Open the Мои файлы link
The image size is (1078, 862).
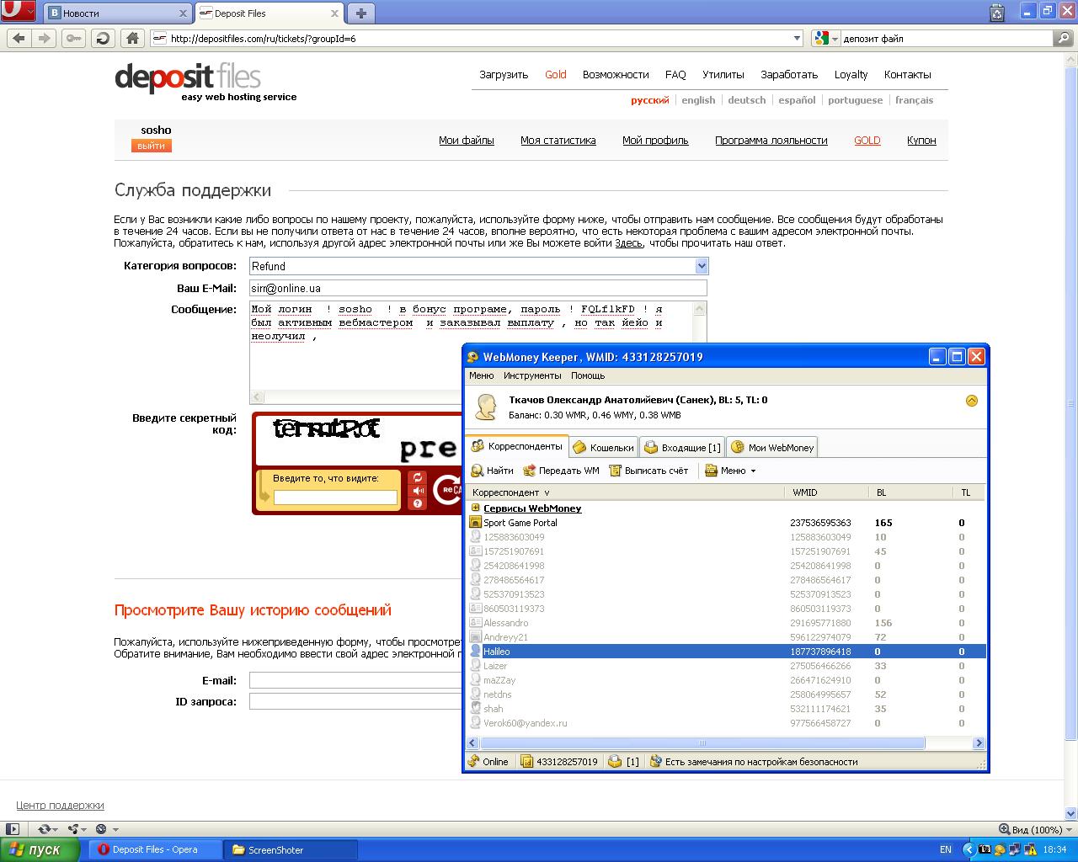point(467,141)
